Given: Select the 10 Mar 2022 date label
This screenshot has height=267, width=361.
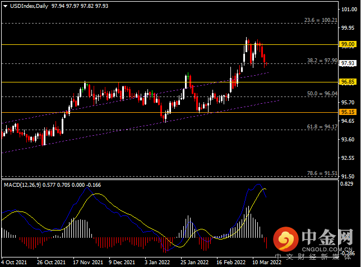Looking at the screenshot, I should pos(267,263).
